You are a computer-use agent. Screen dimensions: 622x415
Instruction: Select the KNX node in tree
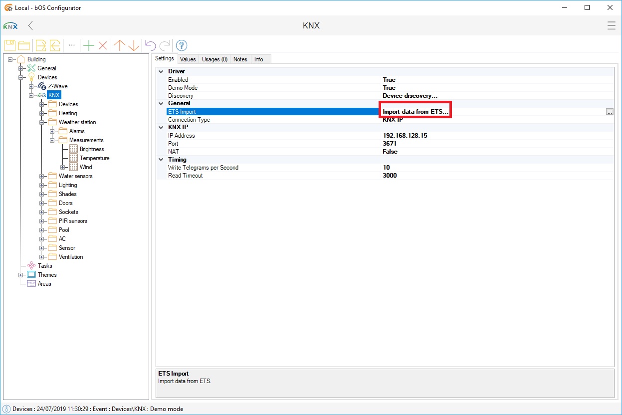[54, 95]
